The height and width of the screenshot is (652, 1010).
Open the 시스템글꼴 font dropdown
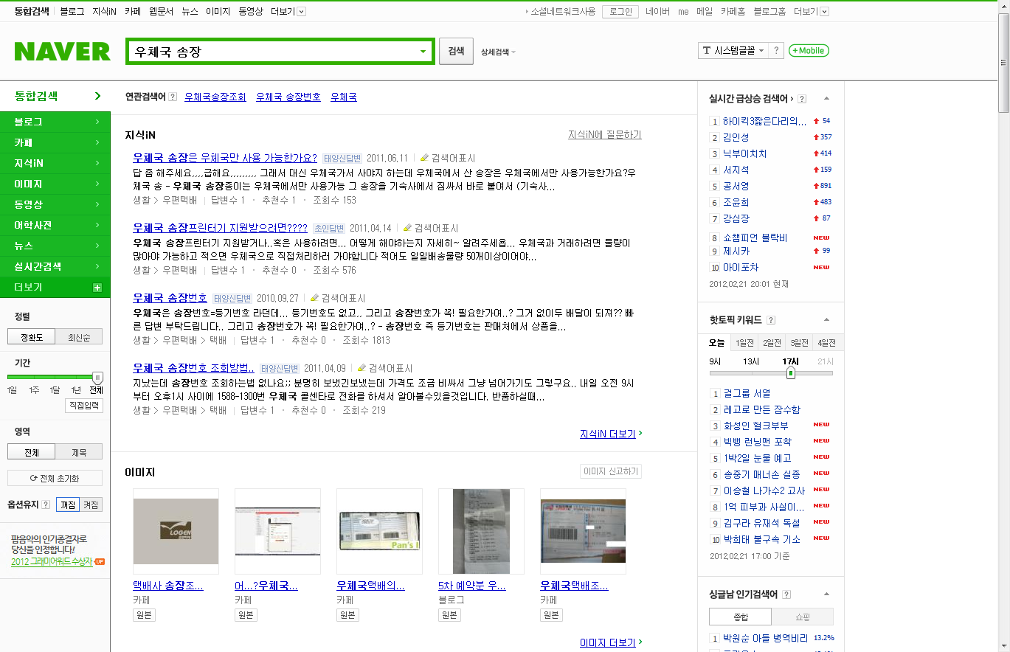click(733, 50)
